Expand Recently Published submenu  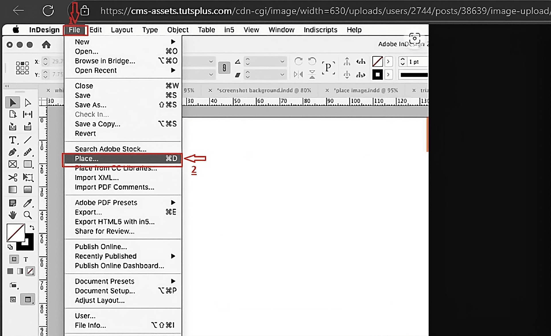pyautogui.click(x=173, y=256)
